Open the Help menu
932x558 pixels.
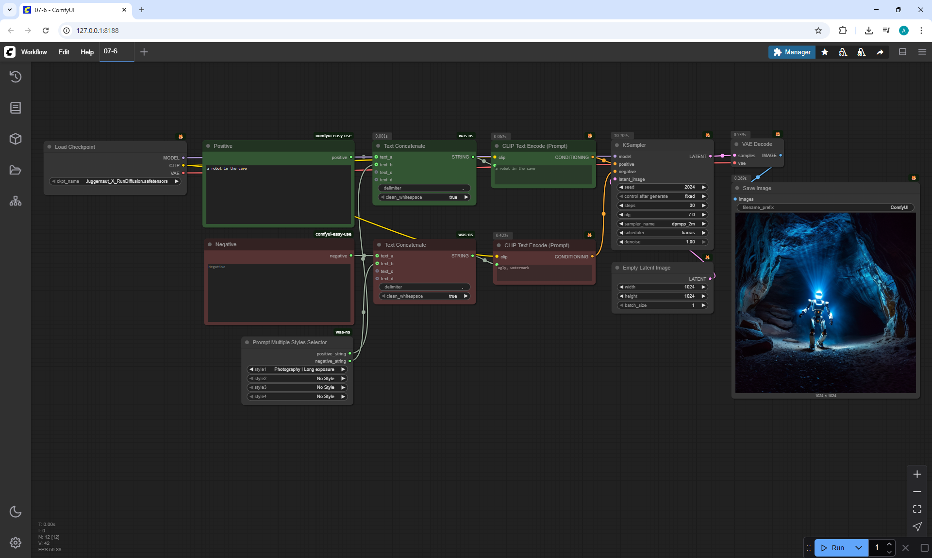coord(87,52)
